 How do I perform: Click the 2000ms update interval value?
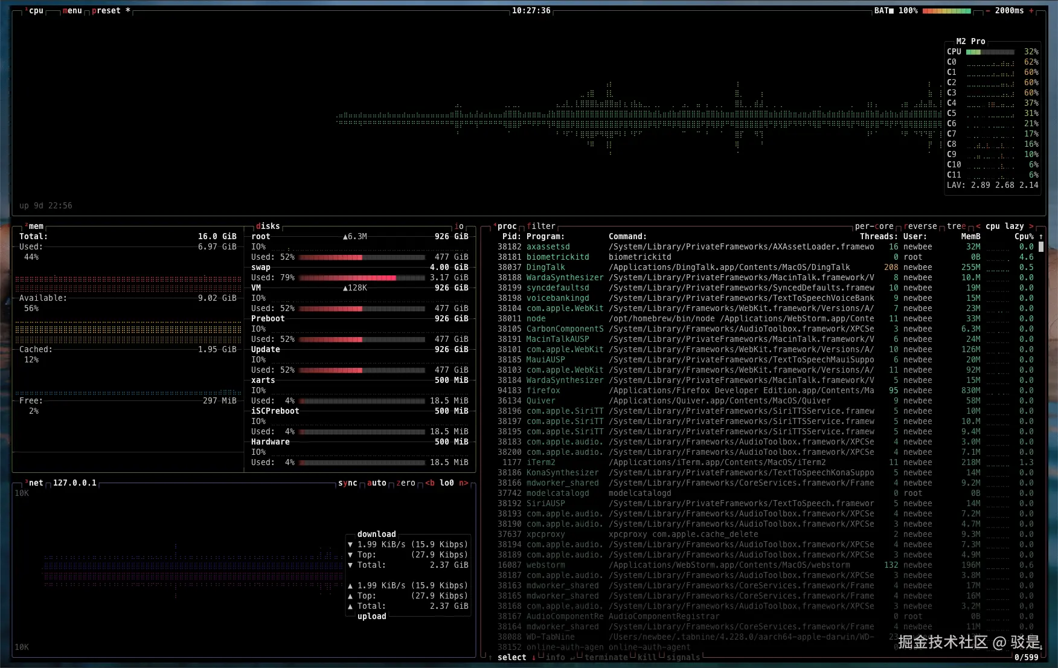pyautogui.click(x=1010, y=11)
